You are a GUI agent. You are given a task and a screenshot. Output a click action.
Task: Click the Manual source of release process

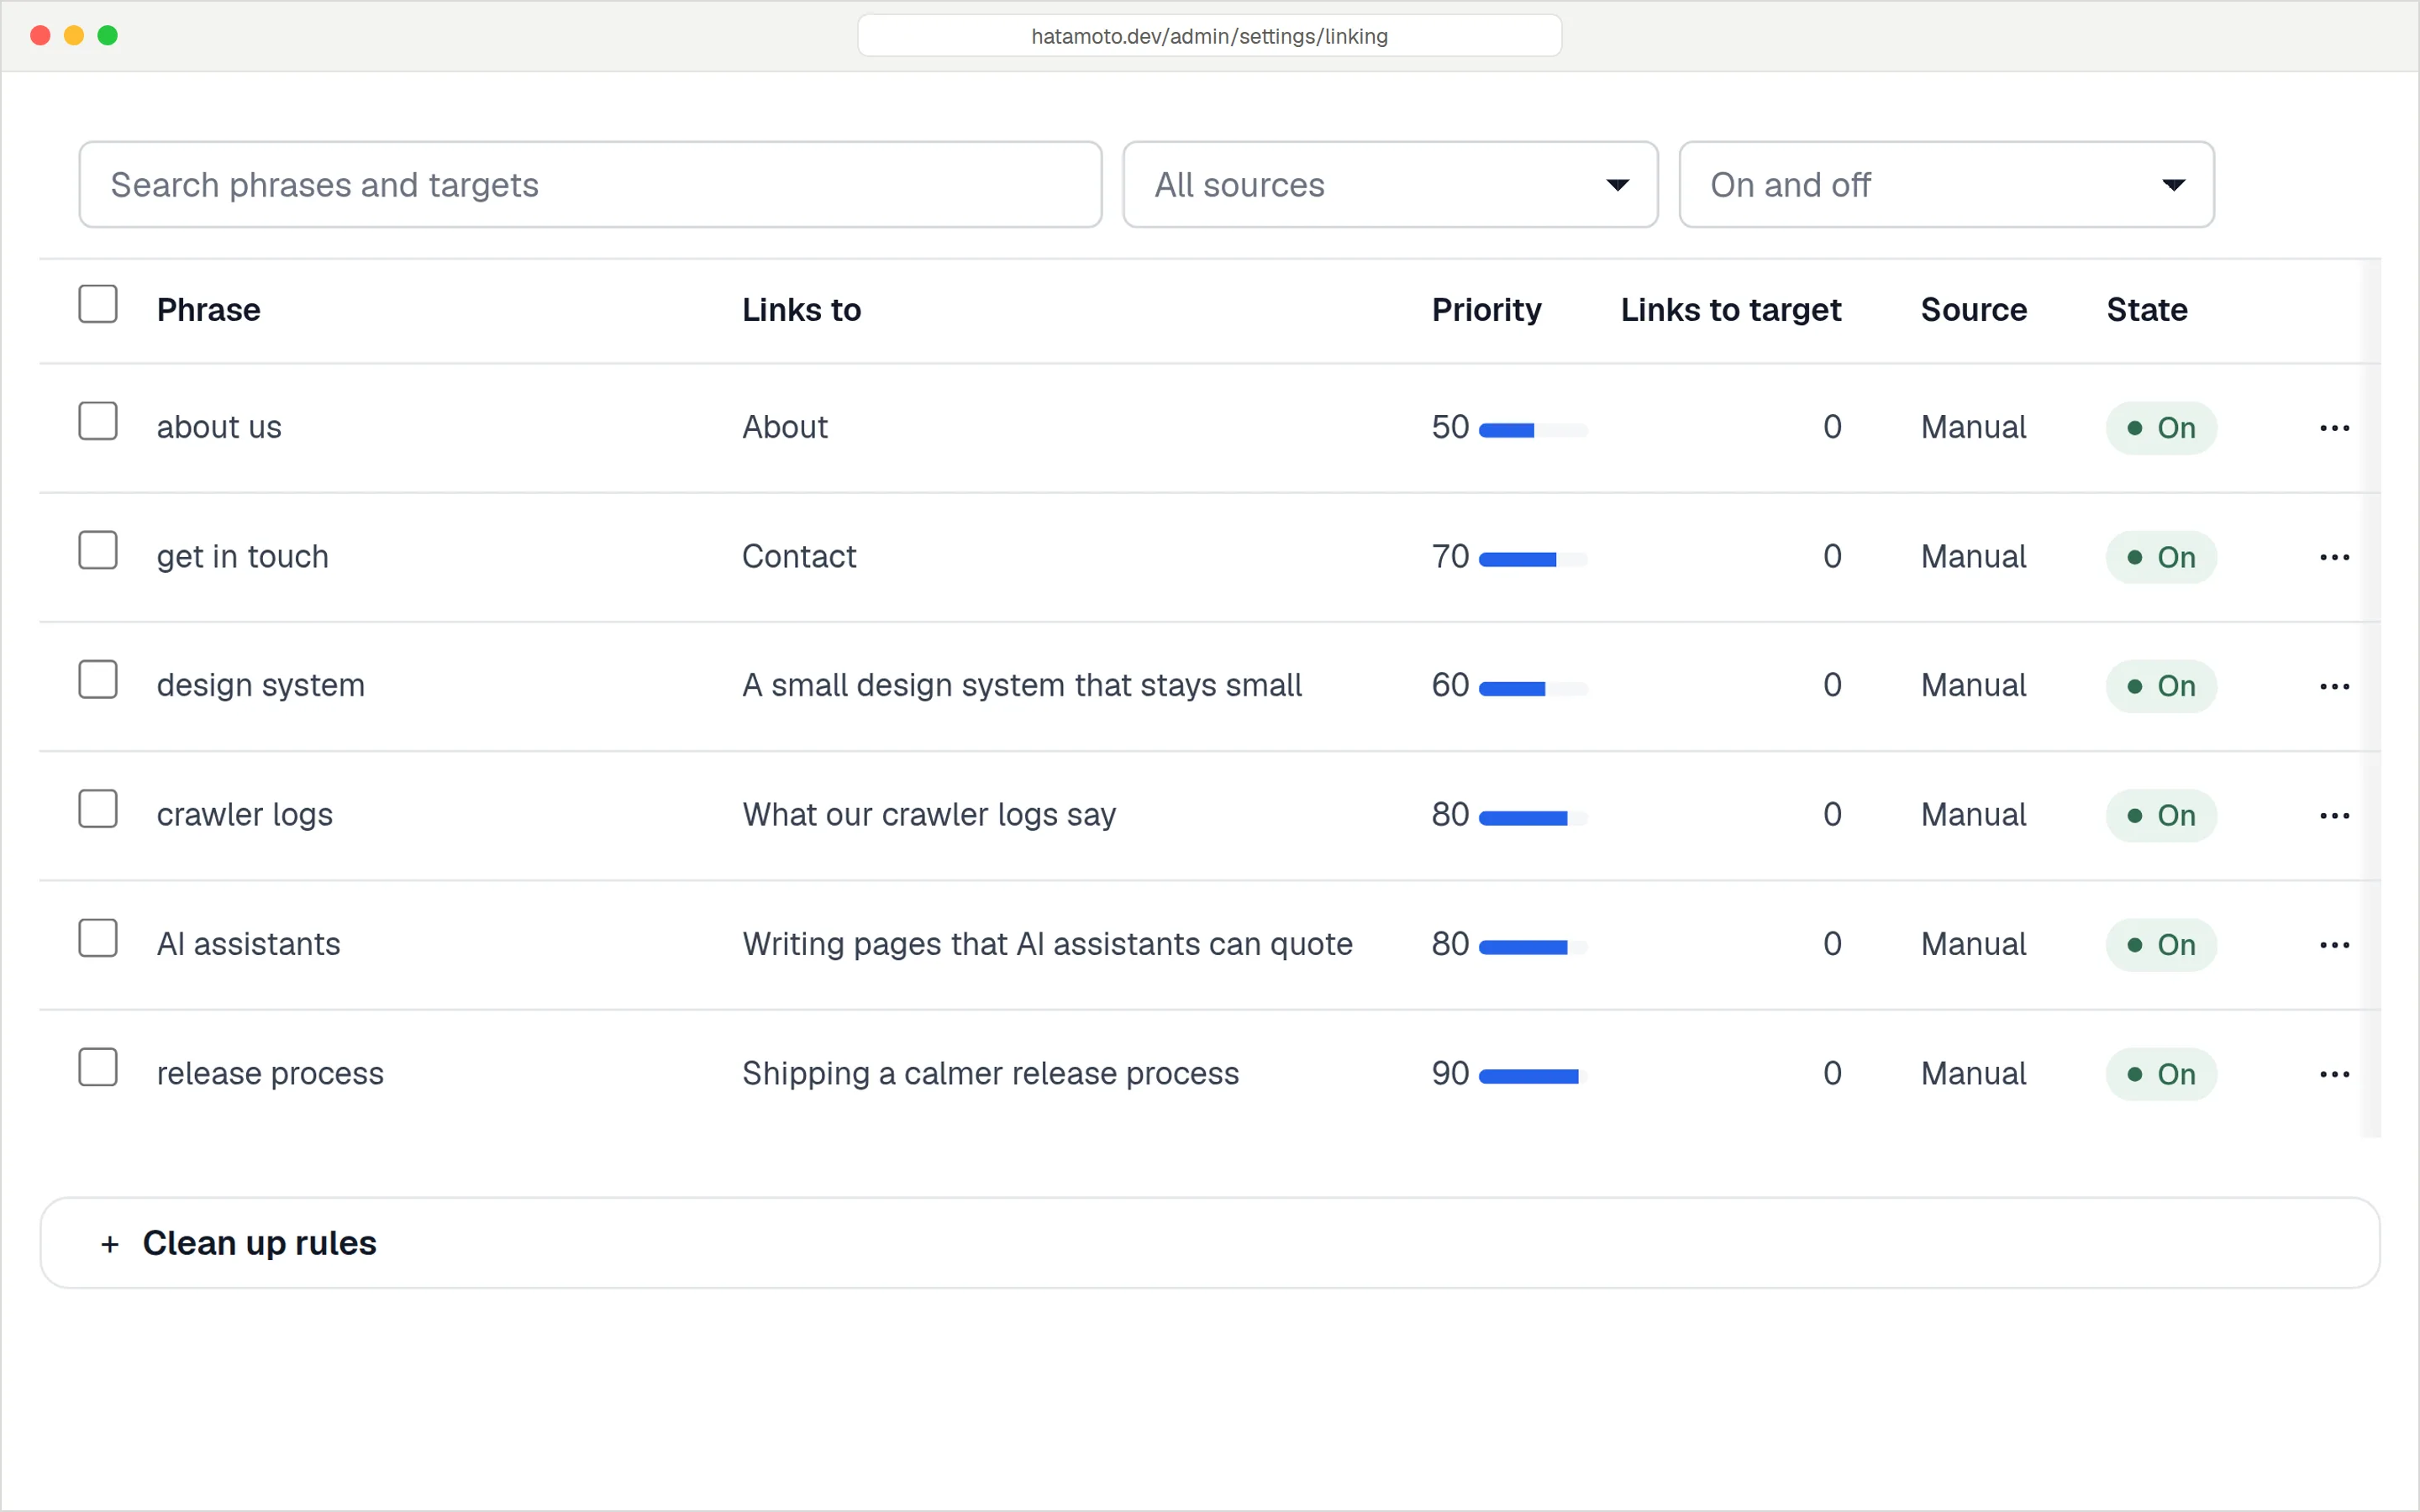coord(1973,1074)
